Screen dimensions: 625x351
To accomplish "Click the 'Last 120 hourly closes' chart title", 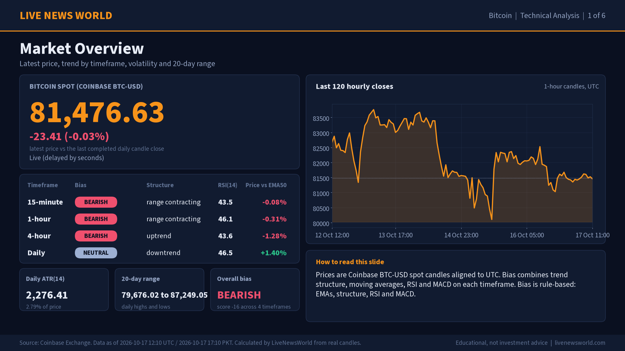I will click(x=354, y=86).
